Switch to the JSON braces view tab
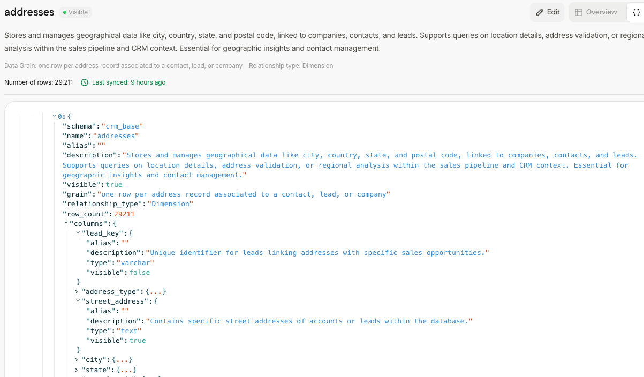This screenshot has height=377, width=644. tap(636, 12)
